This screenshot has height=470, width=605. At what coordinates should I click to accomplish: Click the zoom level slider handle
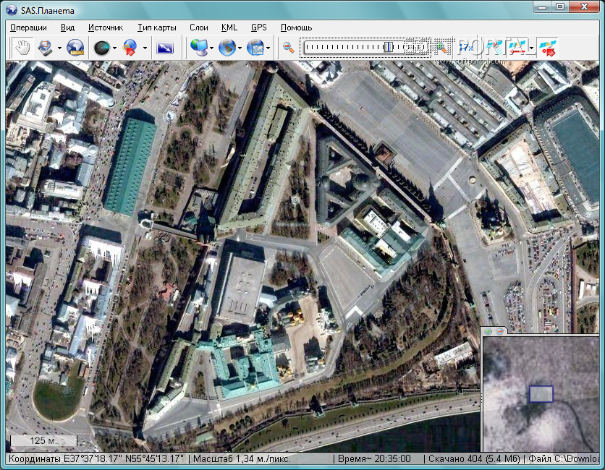pos(389,48)
